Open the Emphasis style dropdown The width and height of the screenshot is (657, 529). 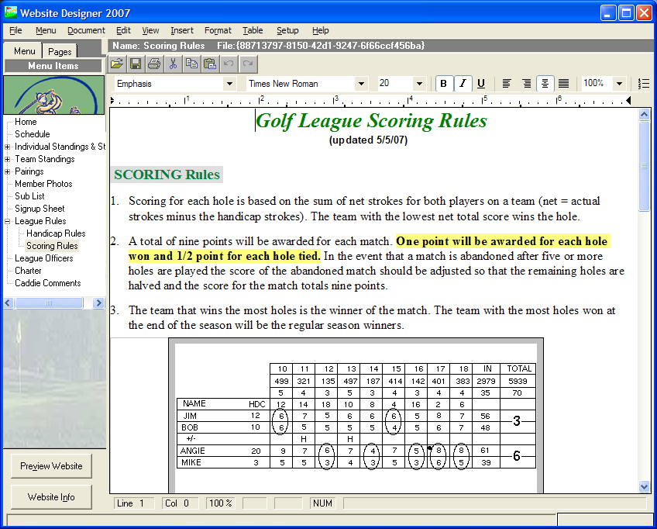click(229, 84)
